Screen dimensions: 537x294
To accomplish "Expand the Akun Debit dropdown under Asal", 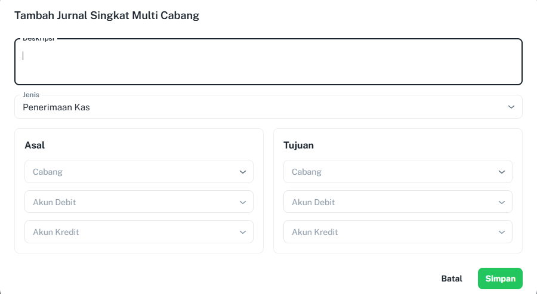I will coord(138,202).
